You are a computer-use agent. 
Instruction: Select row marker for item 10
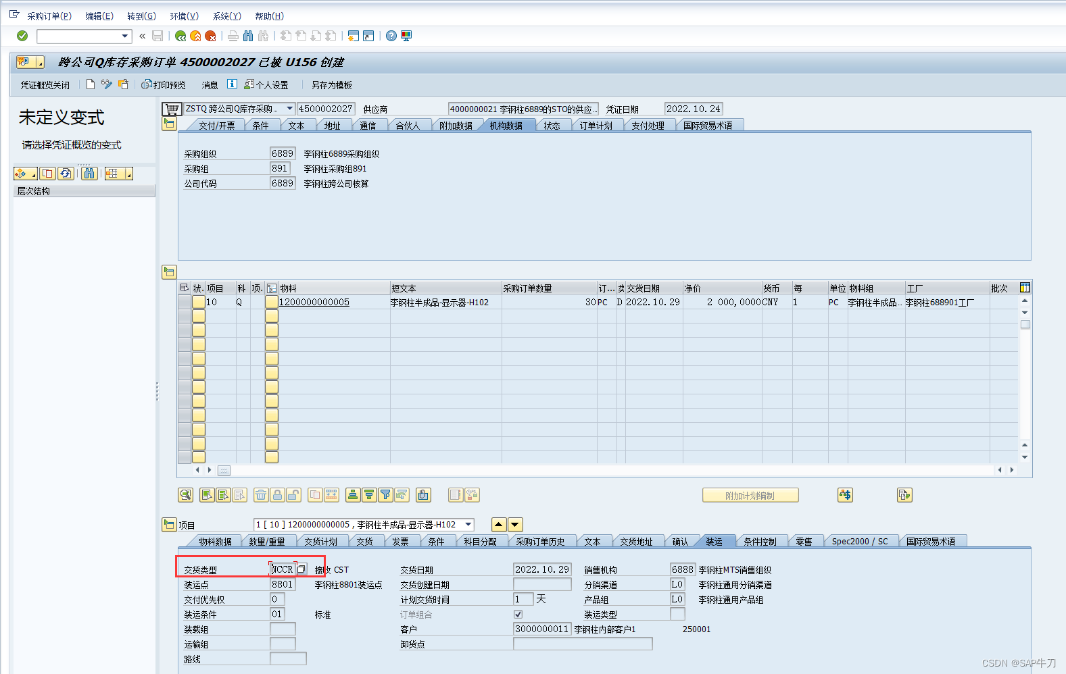point(184,302)
